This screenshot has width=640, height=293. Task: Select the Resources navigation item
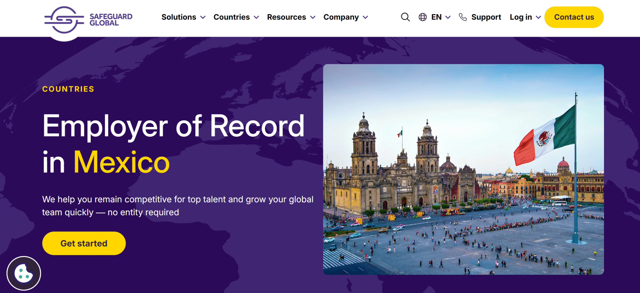[x=286, y=17]
